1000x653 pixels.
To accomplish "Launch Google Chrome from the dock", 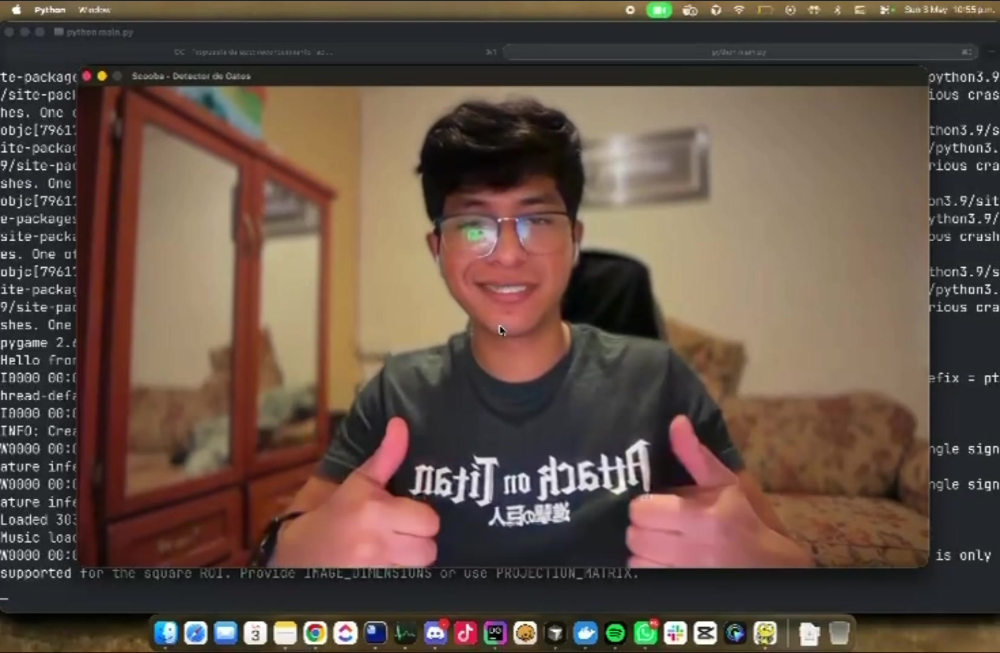I will click(x=315, y=633).
